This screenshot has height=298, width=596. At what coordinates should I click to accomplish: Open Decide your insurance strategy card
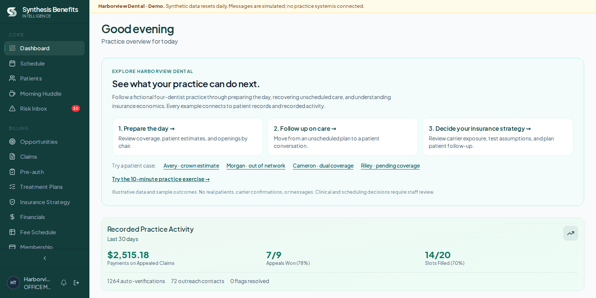coord(498,137)
